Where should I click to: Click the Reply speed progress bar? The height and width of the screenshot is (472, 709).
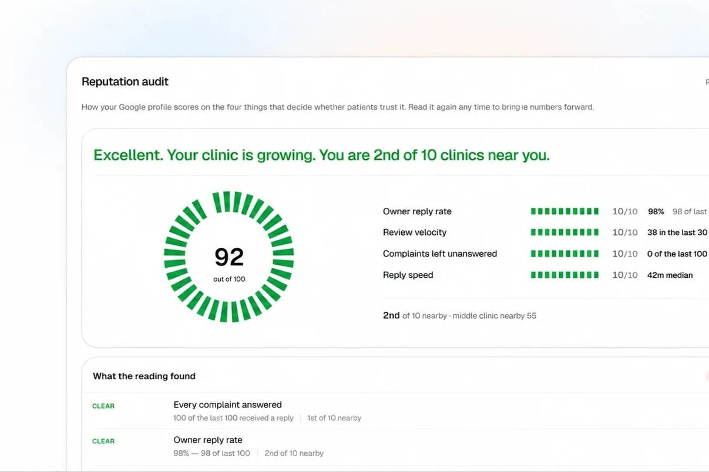564,275
